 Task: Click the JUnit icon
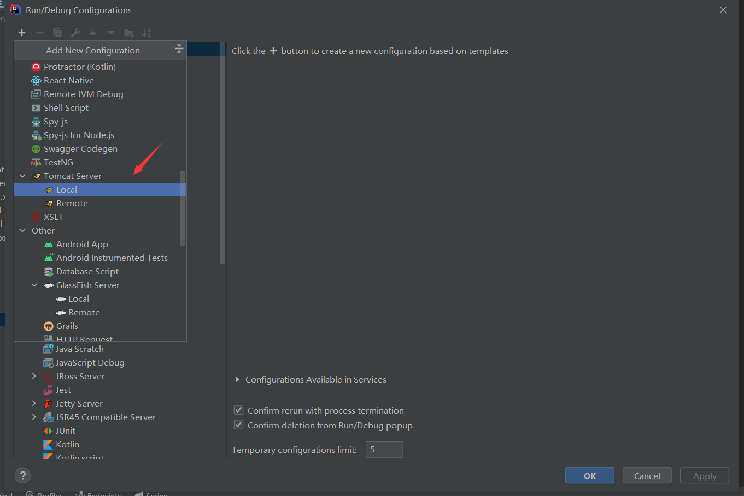click(x=48, y=431)
